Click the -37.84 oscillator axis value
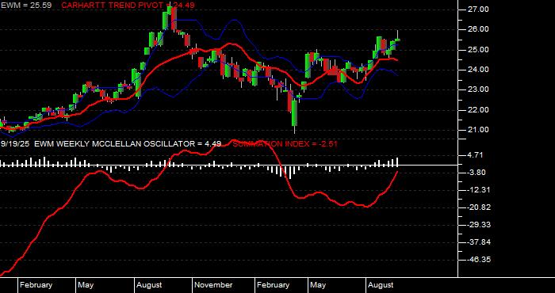555x293 pixels. [479, 242]
